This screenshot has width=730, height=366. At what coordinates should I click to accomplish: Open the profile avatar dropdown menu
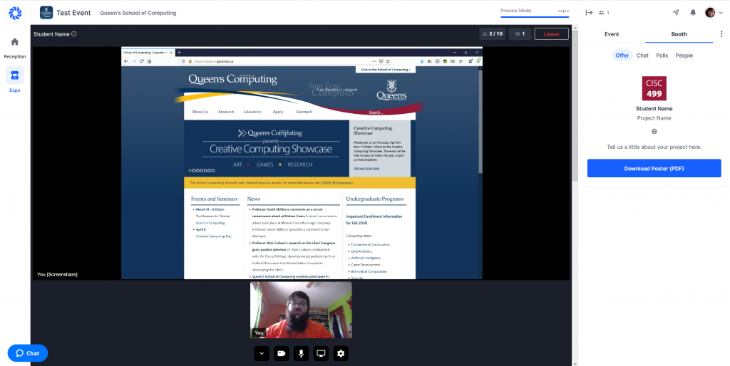pyautogui.click(x=713, y=13)
